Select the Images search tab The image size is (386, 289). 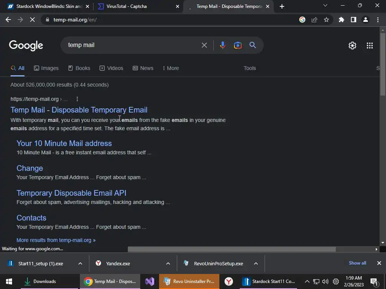click(46, 68)
